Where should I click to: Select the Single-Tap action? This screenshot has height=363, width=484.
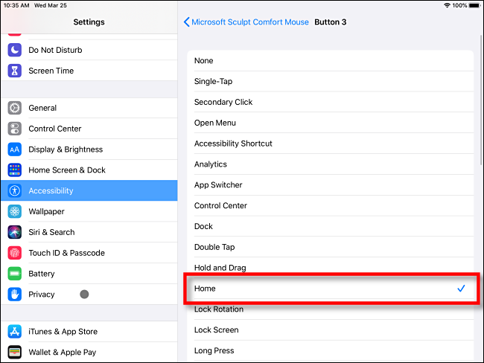click(x=328, y=82)
